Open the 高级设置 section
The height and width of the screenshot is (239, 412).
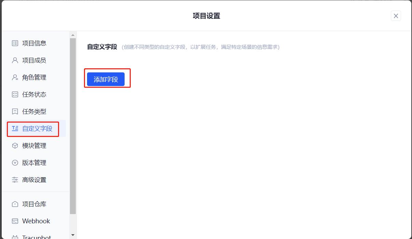coord(34,180)
